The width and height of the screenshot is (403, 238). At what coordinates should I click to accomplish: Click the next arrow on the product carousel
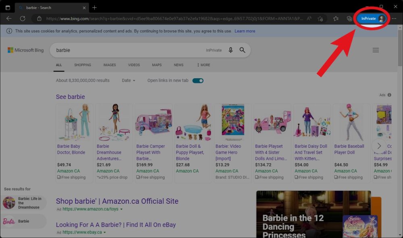[x=378, y=146]
